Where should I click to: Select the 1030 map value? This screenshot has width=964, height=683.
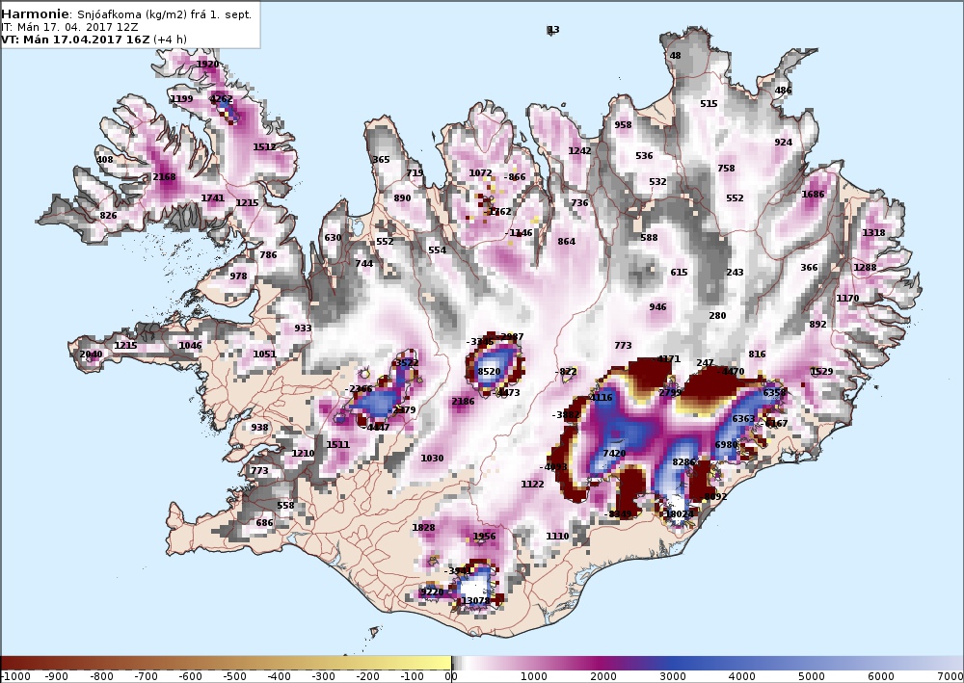tap(432, 458)
